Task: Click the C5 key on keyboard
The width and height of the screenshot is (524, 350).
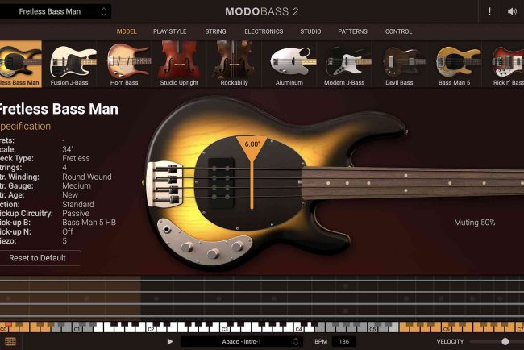Action: pos(372,327)
